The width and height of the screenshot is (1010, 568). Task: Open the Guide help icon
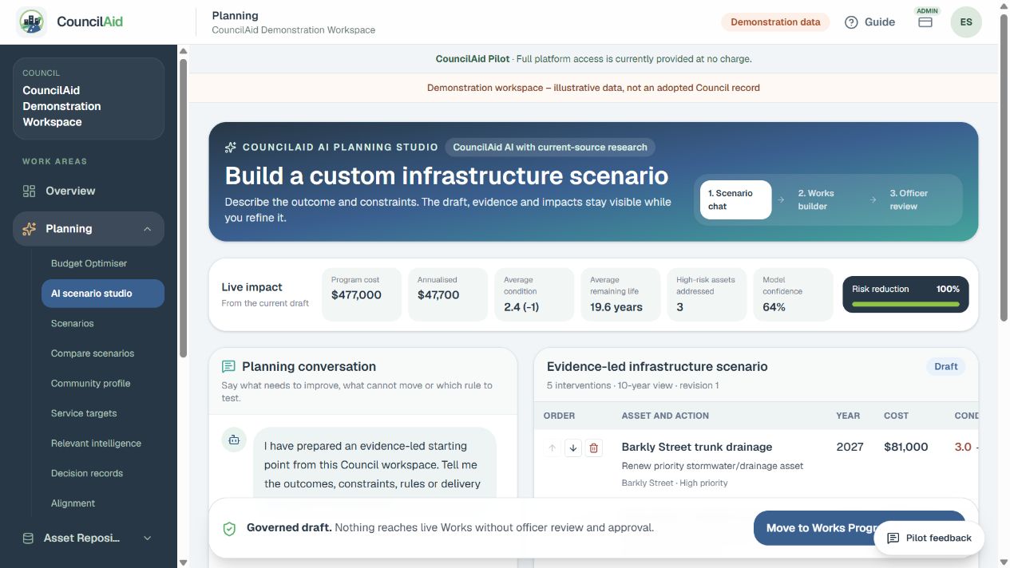tap(851, 22)
